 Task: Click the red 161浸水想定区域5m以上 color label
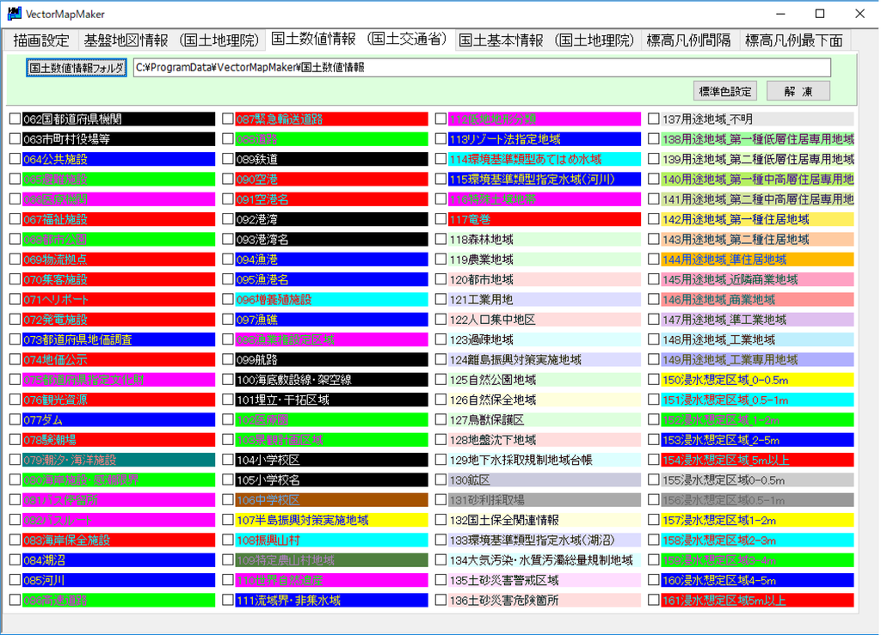click(757, 601)
